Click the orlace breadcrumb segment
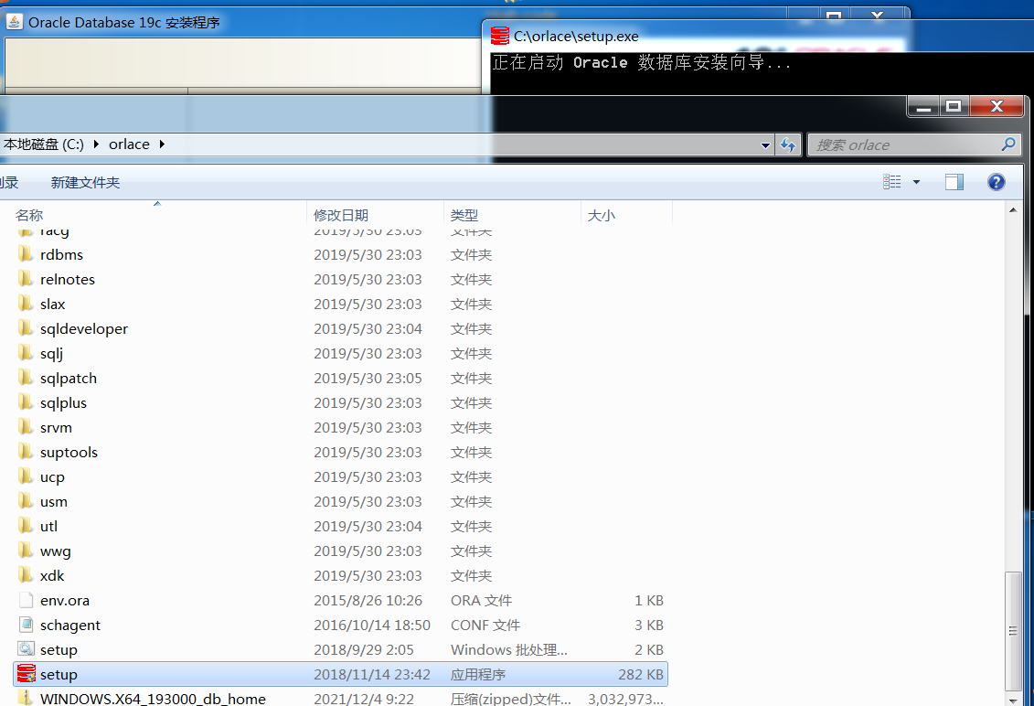Viewport: 1034px width, 706px height. (x=129, y=144)
